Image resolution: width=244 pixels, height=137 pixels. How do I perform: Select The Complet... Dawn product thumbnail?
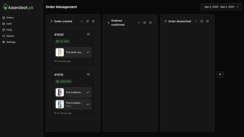coord(60,104)
